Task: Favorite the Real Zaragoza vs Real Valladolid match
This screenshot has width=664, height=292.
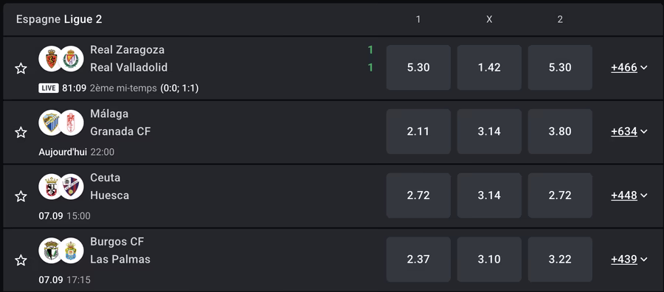Action: (21, 69)
